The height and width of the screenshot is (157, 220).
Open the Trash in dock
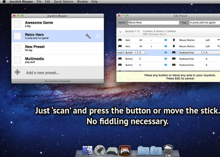168,150
